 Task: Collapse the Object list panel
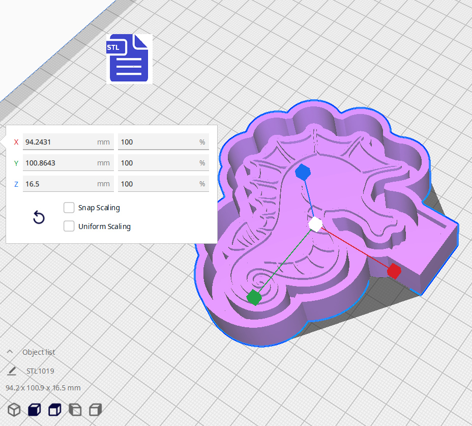click(10, 351)
